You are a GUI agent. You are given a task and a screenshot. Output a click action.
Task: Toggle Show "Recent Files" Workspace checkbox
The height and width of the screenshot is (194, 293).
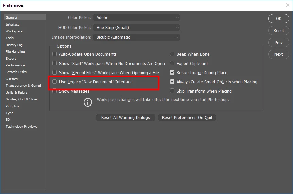tap(55, 72)
